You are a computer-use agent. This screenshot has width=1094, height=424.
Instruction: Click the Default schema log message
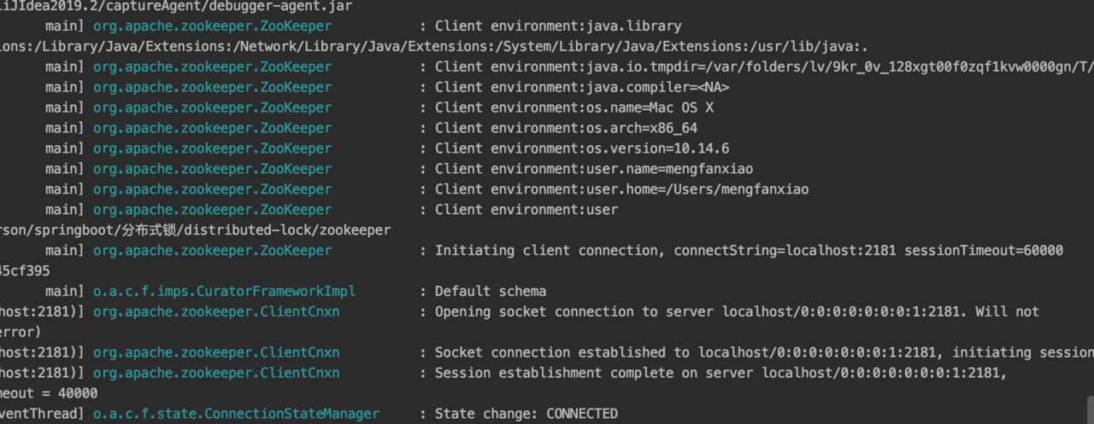pyautogui.click(x=490, y=292)
